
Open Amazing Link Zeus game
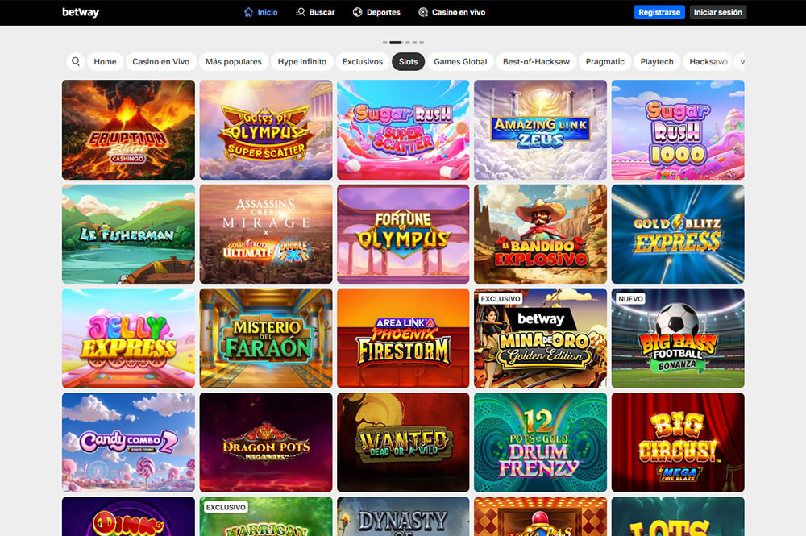[540, 130]
